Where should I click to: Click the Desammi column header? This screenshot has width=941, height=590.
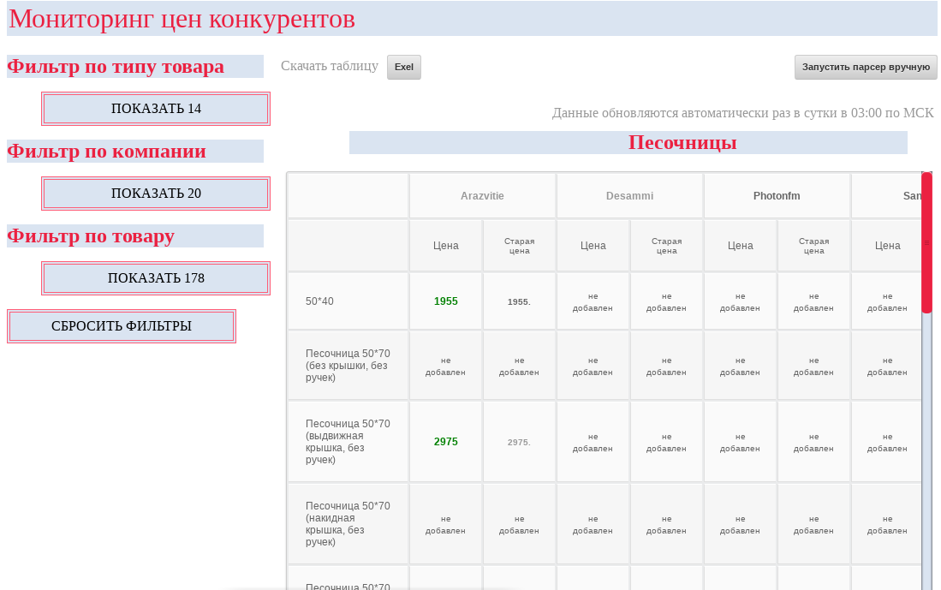click(x=629, y=196)
